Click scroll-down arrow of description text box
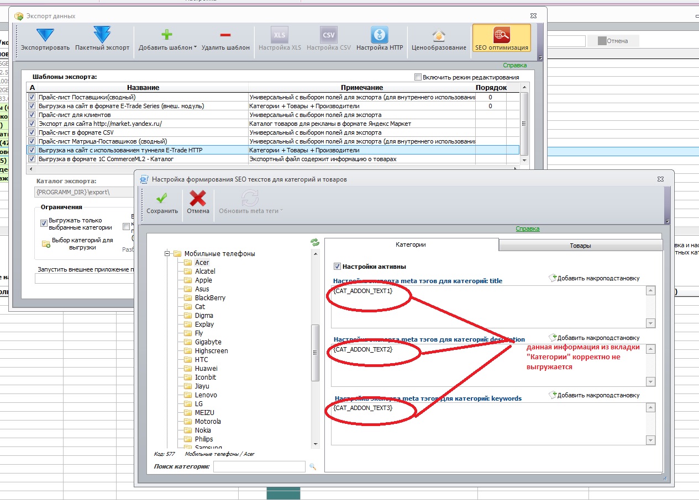 pos(650,381)
